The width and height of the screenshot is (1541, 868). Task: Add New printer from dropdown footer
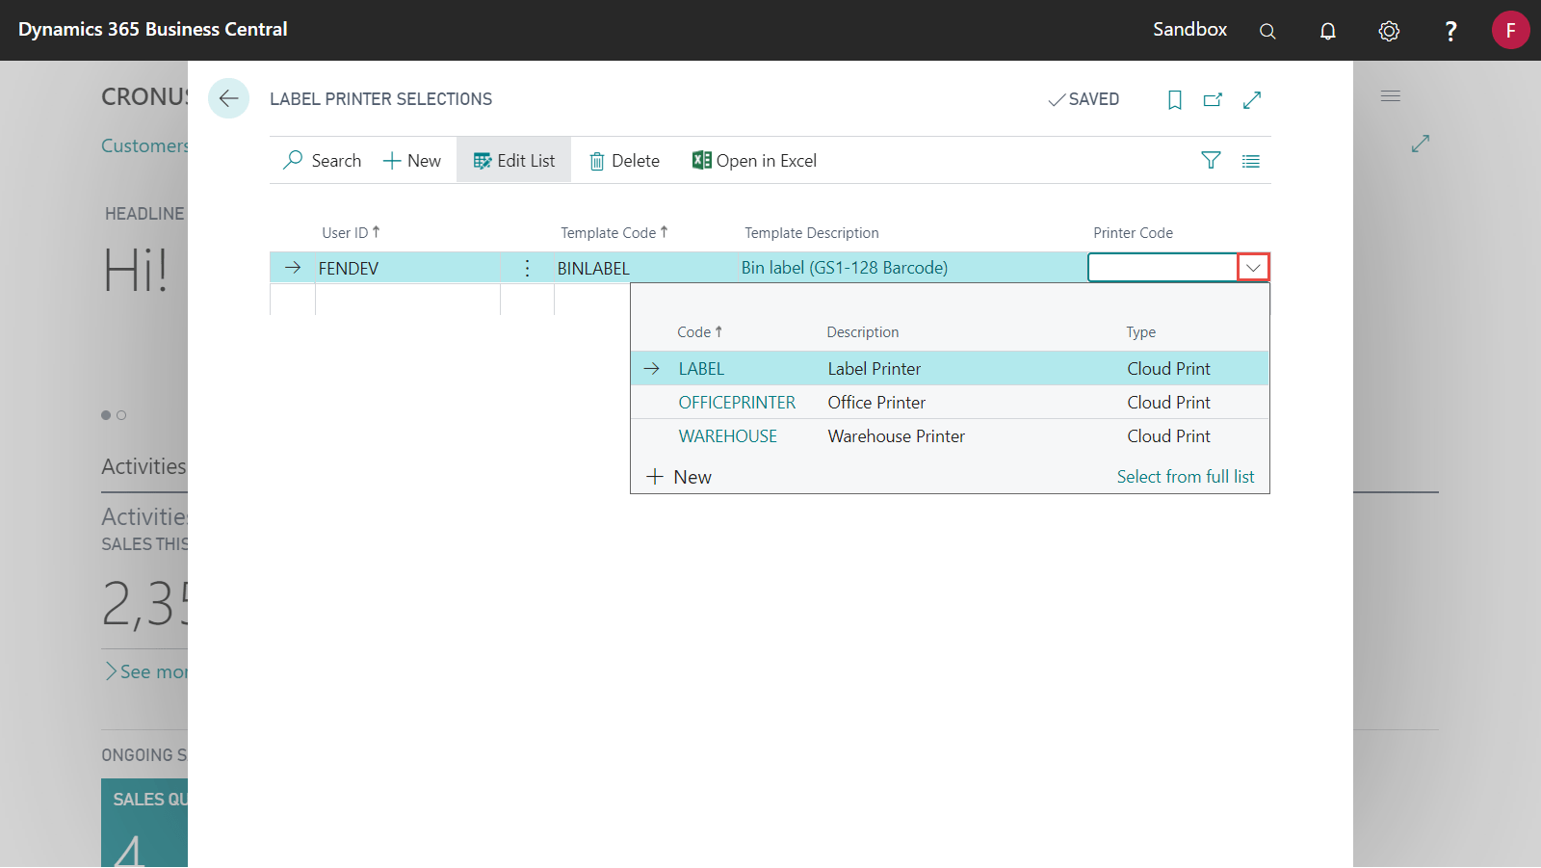coord(679,477)
